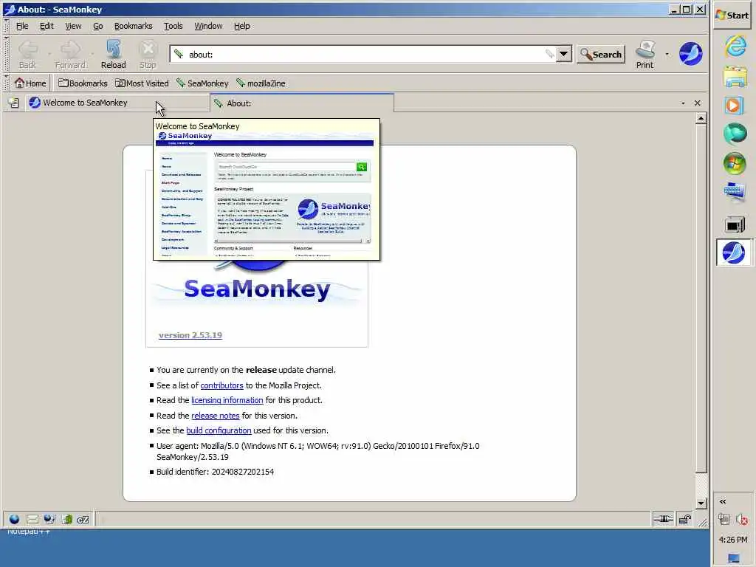The image size is (756, 567).
Task: Select the SeaMonkey taskbar button
Action: (733, 252)
